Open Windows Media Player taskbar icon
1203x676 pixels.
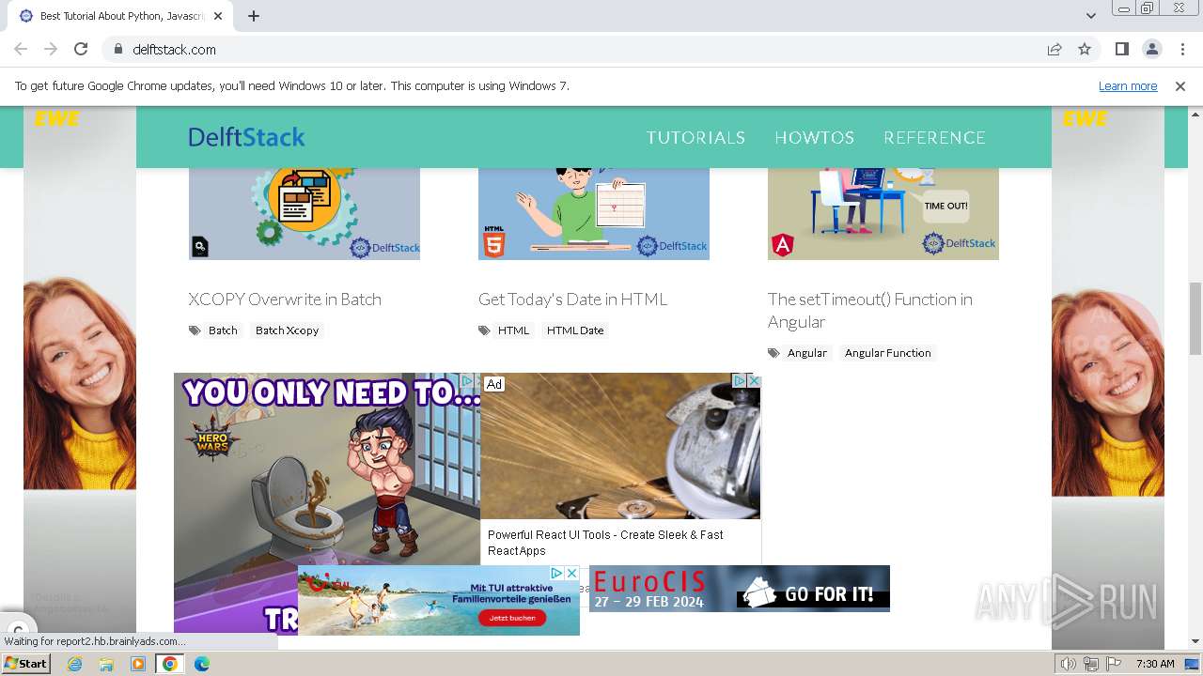point(138,664)
